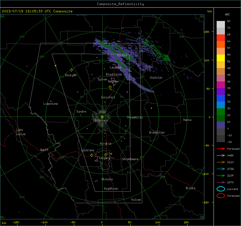Click the Brooks town label
The height and width of the screenshot is (226, 241).
pyautogui.click(x=190, y=188)
